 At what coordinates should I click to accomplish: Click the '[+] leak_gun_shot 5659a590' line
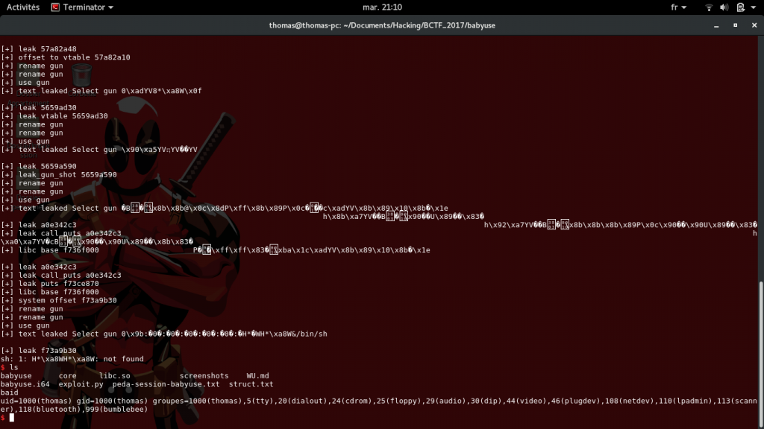click(58, 174)
